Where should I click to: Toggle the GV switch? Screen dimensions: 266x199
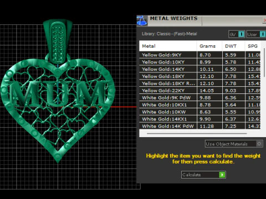241,34
